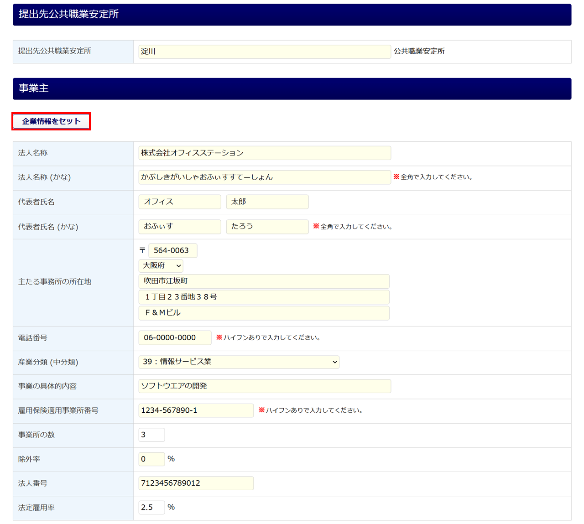Click the 雇用保険適用事業所番号 input field
Viewport: 584px width, 524px height.
pos(196,410)
